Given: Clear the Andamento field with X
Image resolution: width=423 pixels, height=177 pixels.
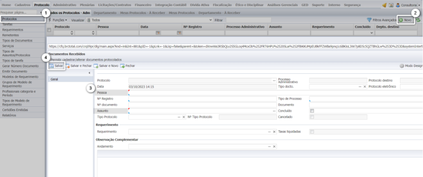Looking at the screenshot, I should point(274,147).
